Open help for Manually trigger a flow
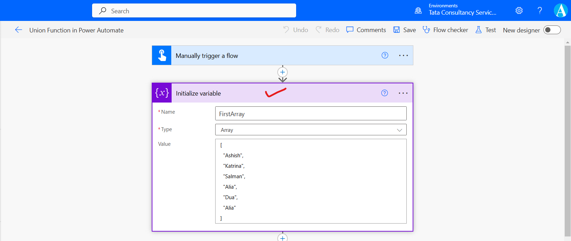This screenshot has width=571, height=241. coord(385,55)
